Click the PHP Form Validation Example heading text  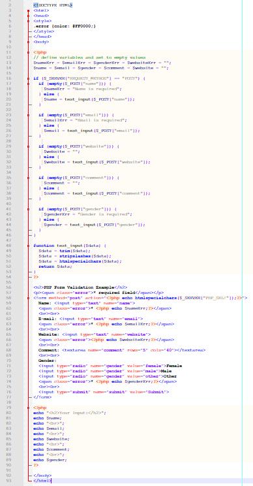(79, 287)
